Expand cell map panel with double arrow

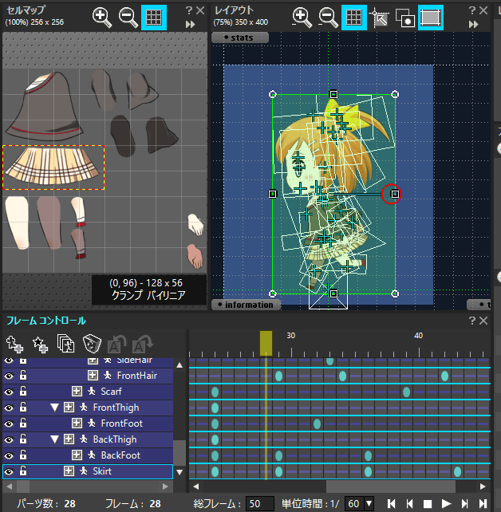(x=191, y=24)
